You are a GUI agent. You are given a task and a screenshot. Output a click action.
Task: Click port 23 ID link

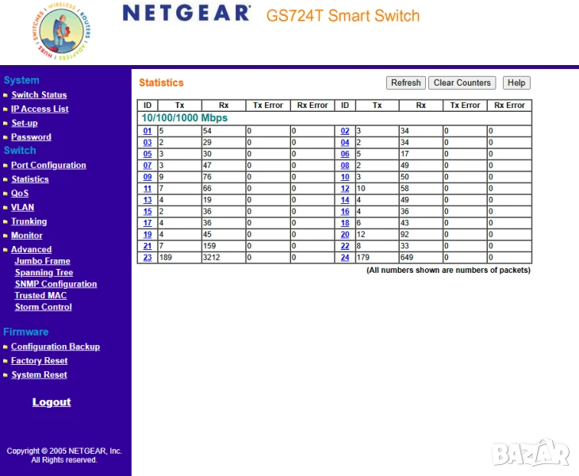148,257
